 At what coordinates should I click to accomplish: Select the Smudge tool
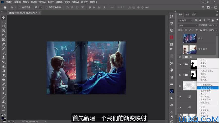pos(3,75)
